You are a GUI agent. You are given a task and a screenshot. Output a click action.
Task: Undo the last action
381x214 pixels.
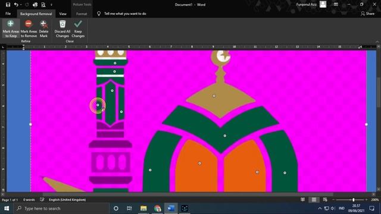coord(16,5)
